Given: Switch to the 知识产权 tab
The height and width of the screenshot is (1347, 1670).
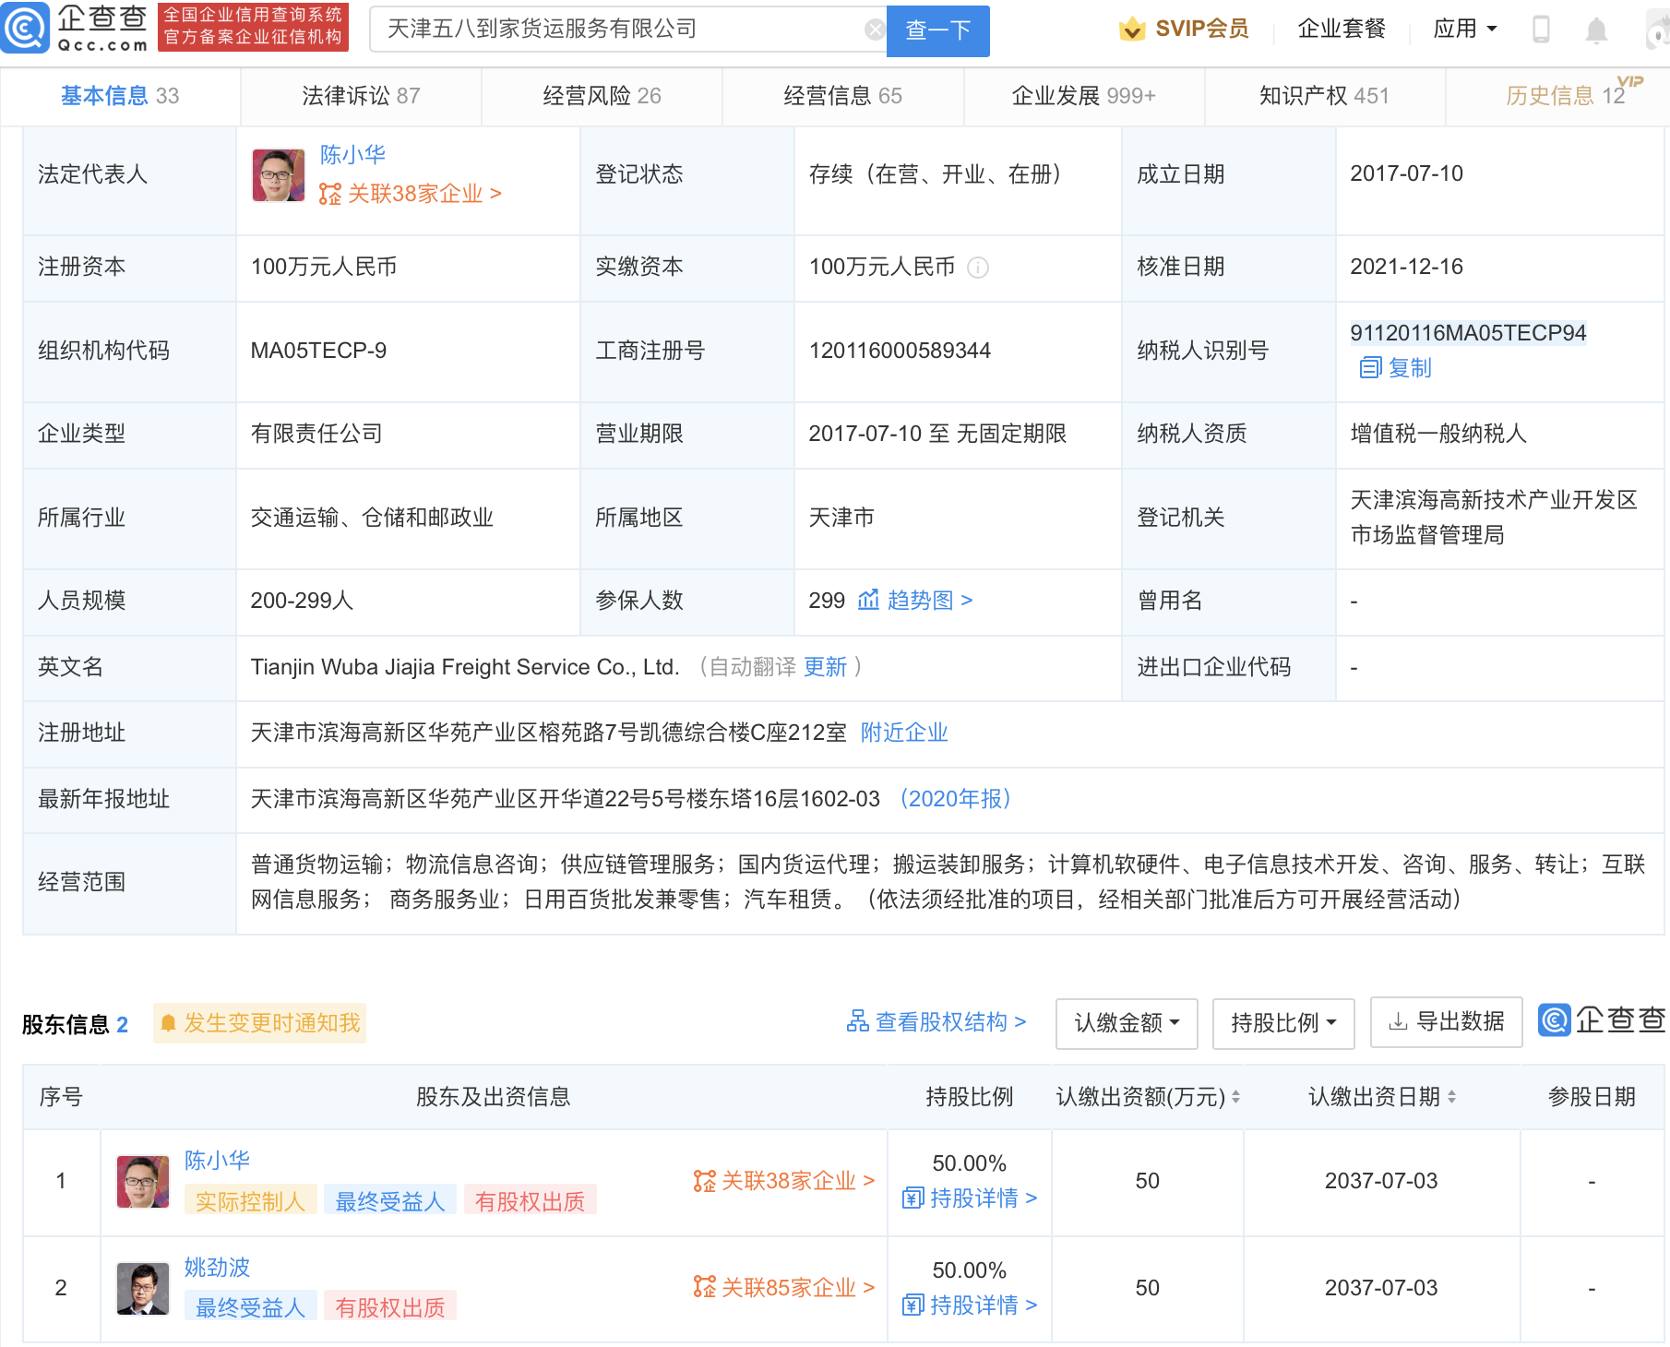Looking at the screenshot, I should pyautogui.click(x=1324, y=96).
